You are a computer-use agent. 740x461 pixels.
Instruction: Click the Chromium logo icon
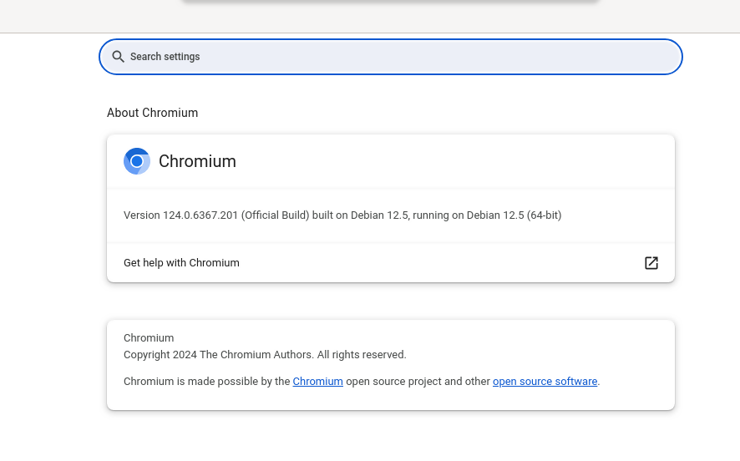point(137,161)
